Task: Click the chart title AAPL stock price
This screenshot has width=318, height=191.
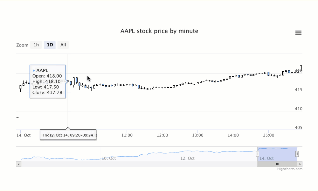Action: 159,31
